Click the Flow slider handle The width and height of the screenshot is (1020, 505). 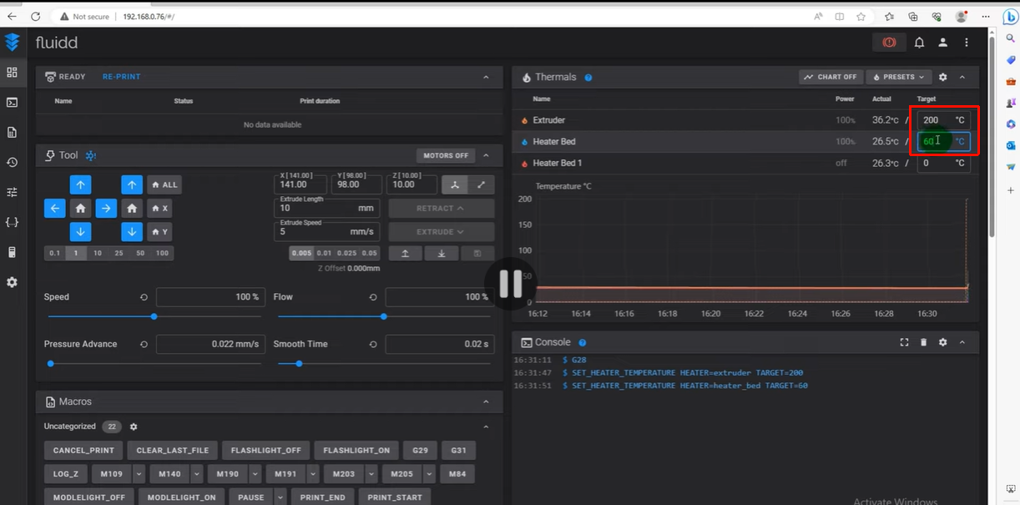point(383,316)
